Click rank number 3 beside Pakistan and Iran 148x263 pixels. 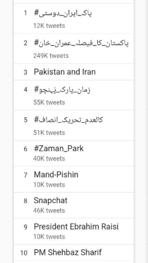click(25, 72)
